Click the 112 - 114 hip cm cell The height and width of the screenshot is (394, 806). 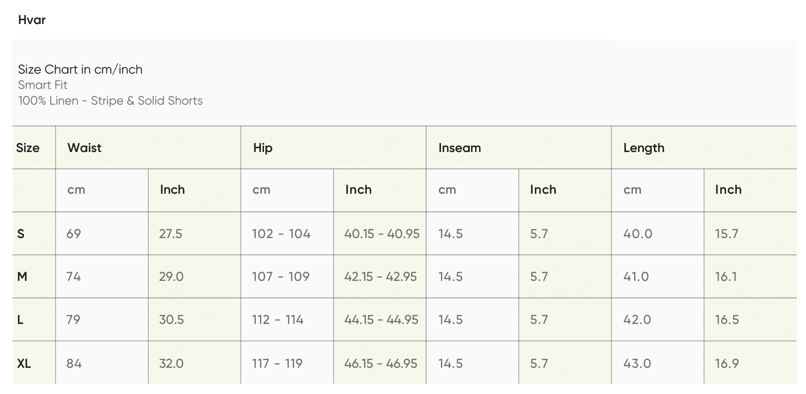click(278, 320)
